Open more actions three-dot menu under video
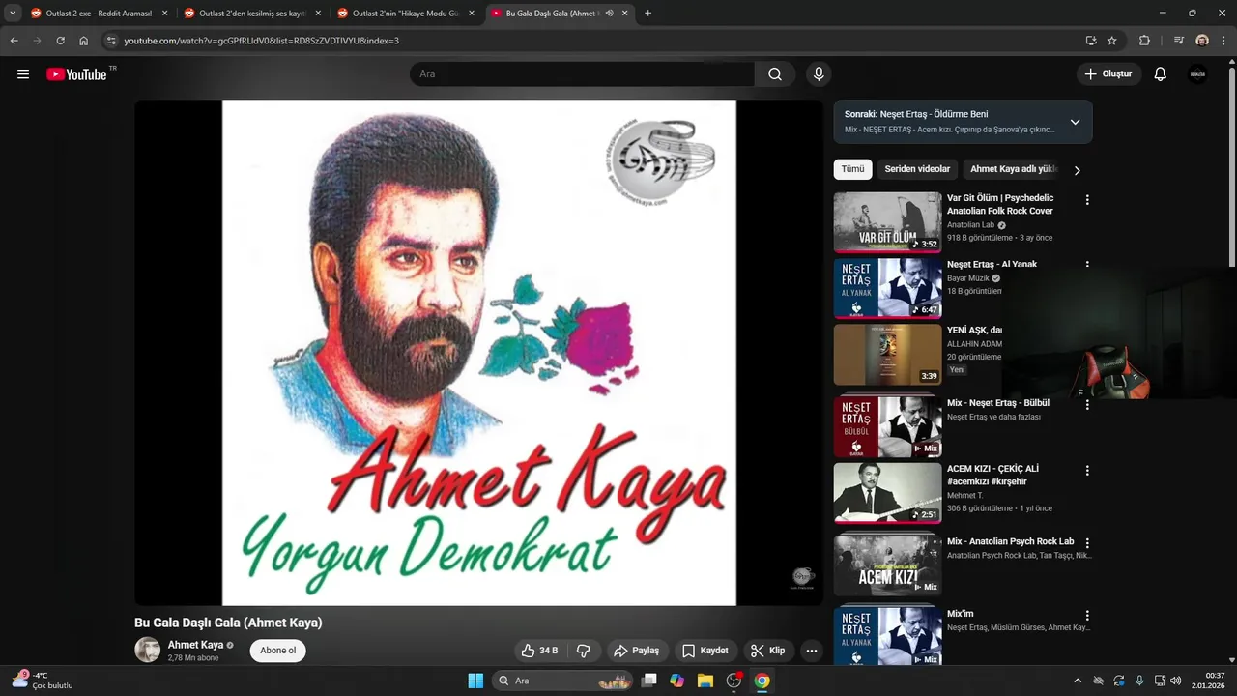1237x696 pixels. [812, 651]
